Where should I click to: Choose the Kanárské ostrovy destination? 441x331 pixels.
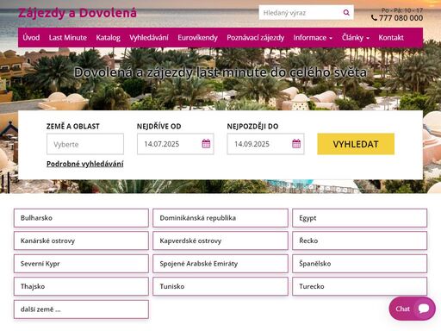click(x=81, y=240)
